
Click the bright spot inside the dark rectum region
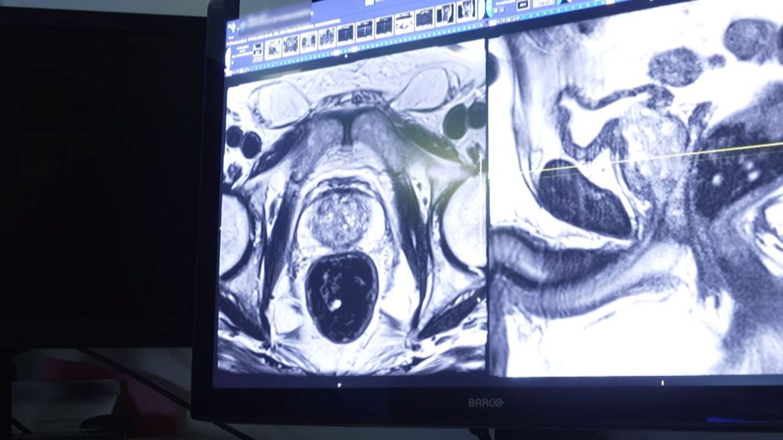tap(335, 304)
